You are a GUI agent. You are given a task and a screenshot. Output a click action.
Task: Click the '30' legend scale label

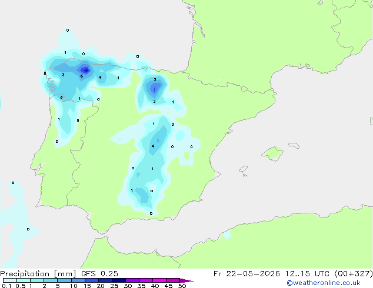pos(128,286)
